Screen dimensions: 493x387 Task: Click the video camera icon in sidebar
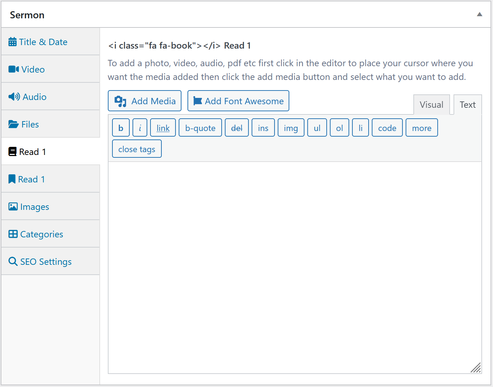pyautogui.click(x=13, y=69)
